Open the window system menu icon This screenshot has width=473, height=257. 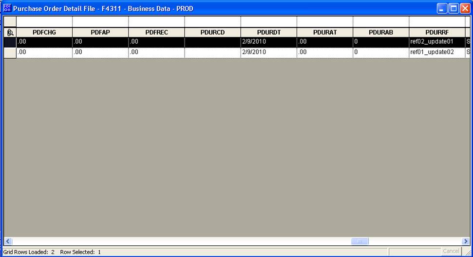[x=7, y=8]
